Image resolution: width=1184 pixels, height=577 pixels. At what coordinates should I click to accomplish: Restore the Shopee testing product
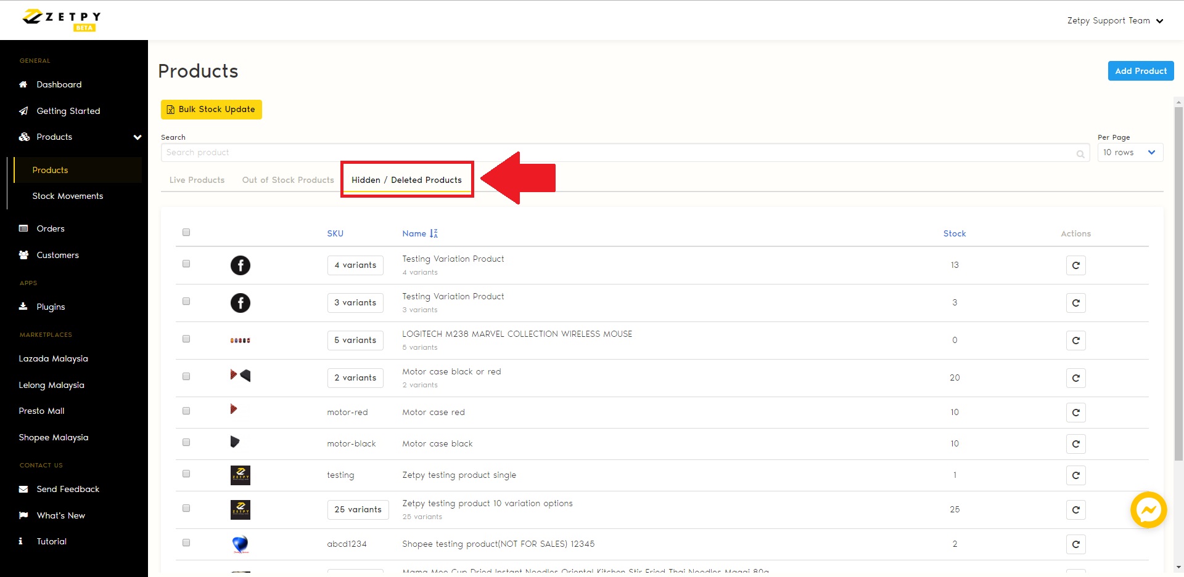click(1076, 544)
